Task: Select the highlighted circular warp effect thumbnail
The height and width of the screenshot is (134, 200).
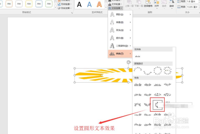Action: 157,105
